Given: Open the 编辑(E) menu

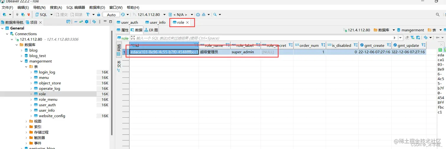Looking at the screenshot, I should click(23, 7).
